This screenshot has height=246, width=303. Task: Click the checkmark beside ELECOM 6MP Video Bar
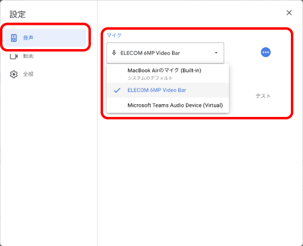(x=117, y=90)
